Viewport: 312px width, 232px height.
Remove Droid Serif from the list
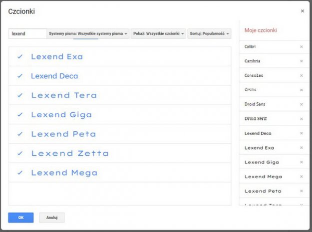(301, 119)
